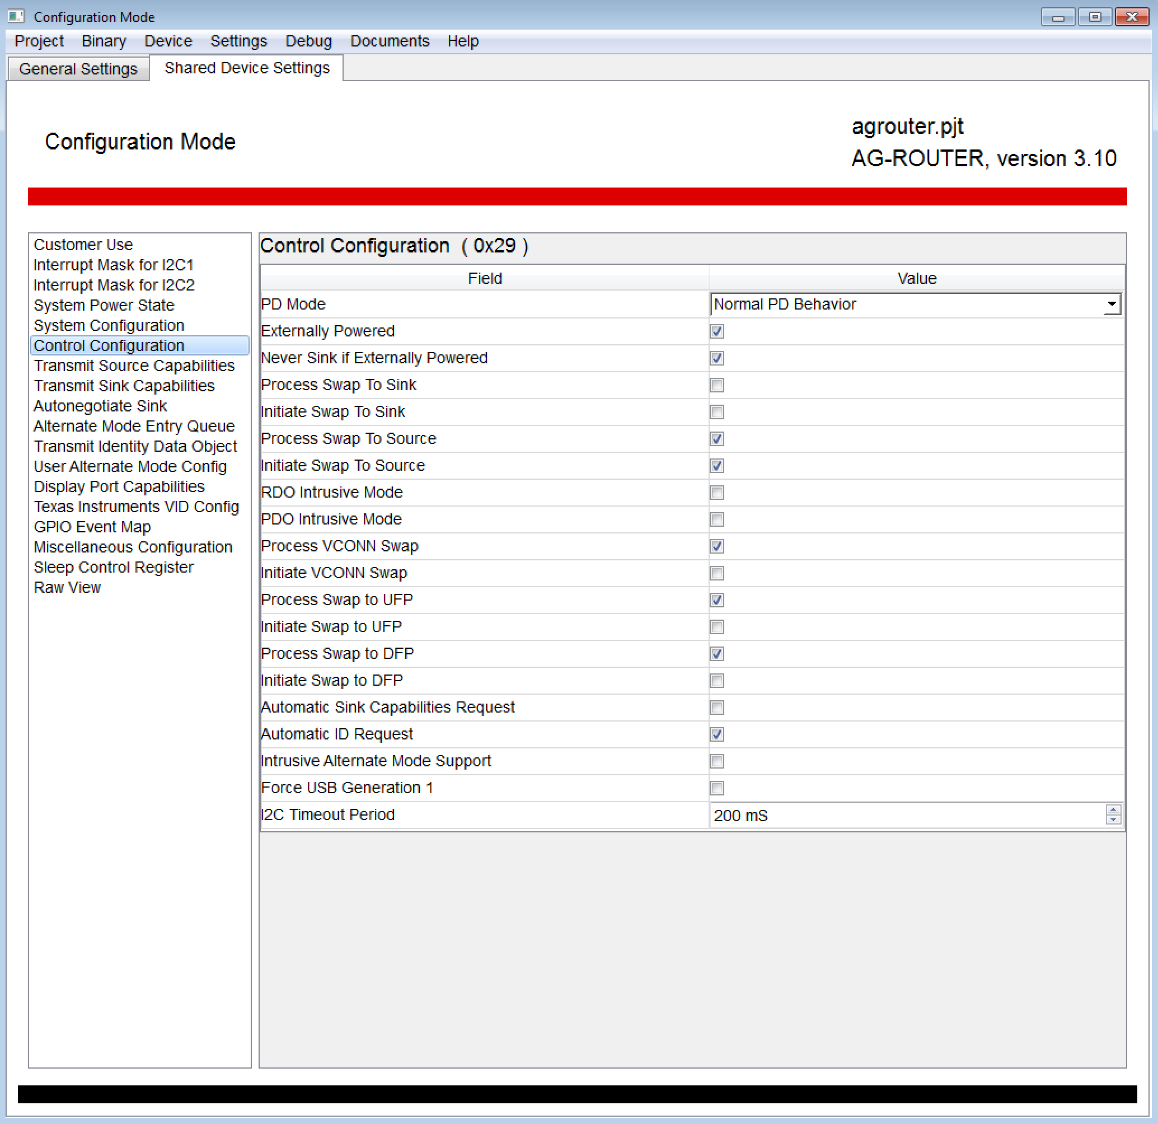
Task: Enable RDO Intrusive Mode
Action: tap(718, 493)
